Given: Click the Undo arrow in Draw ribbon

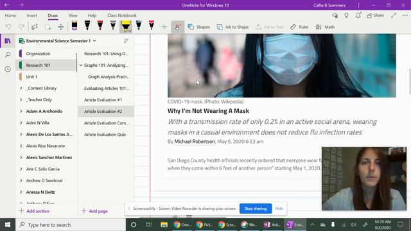Looking at the screenshot, I should coord(8,27).
